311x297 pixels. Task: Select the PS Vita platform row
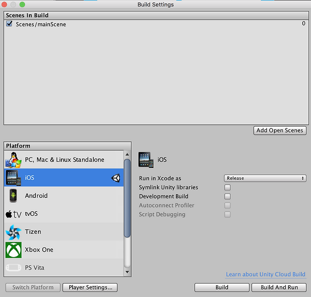[63, 268]
